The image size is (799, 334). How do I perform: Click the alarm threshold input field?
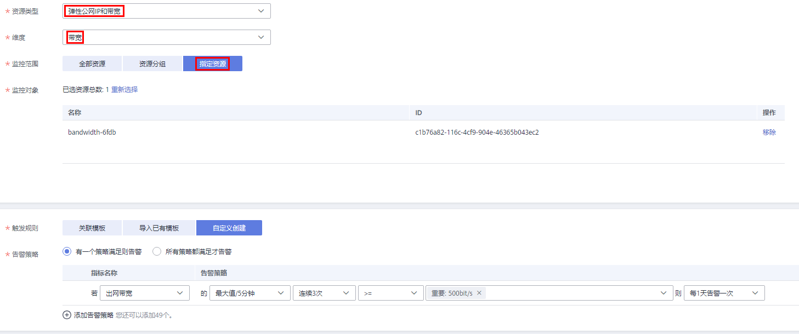[x=570, y=293]
